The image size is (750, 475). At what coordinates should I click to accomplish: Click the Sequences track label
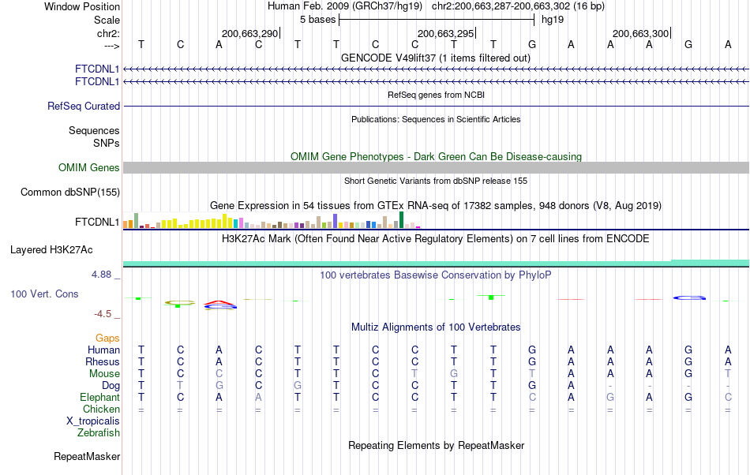[x=94, y=130]
